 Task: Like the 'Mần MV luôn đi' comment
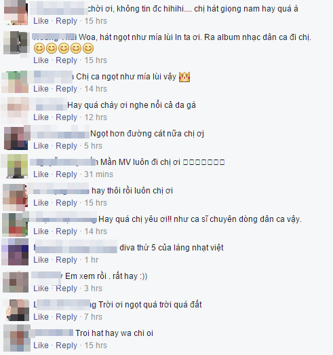pos(41,174)
